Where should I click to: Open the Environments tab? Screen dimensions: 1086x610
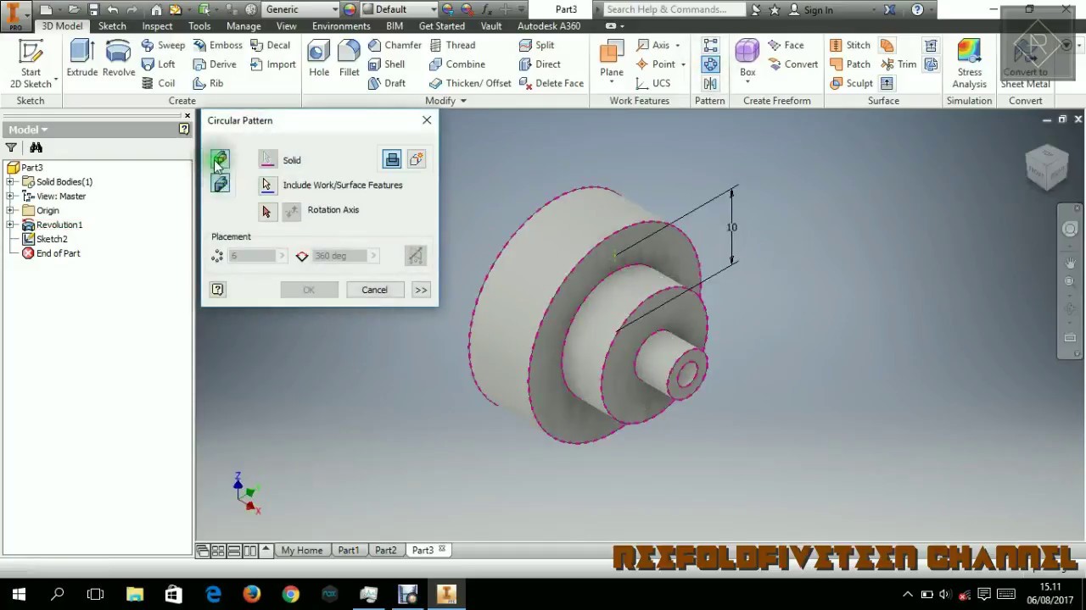(341, 26)
